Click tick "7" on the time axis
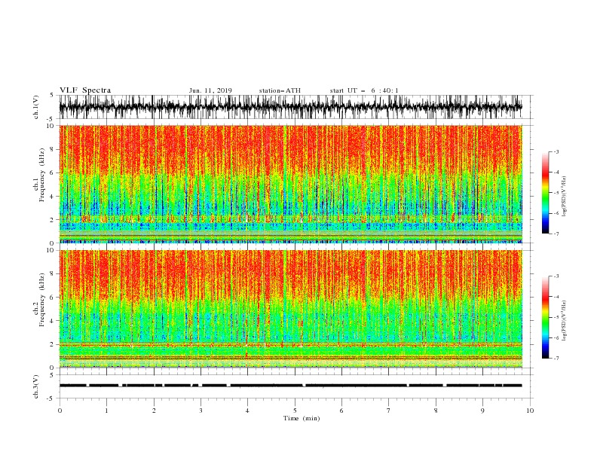The width and height of the screenshot is (597, 461). click(x=389, y=411)
